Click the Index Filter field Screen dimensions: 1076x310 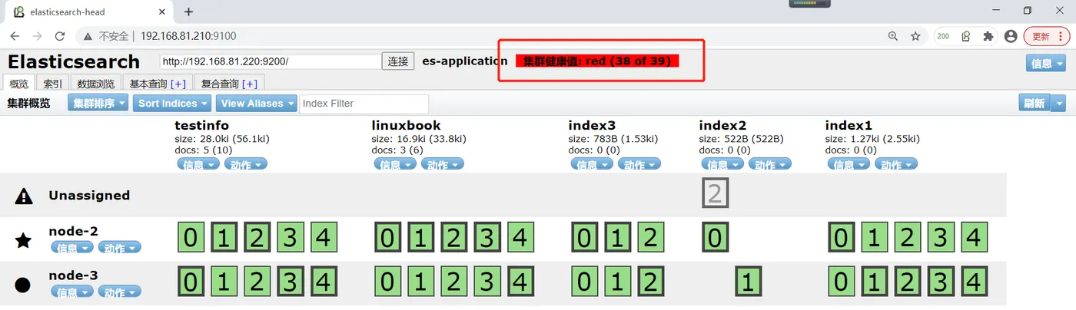click(x=364, y=104)
